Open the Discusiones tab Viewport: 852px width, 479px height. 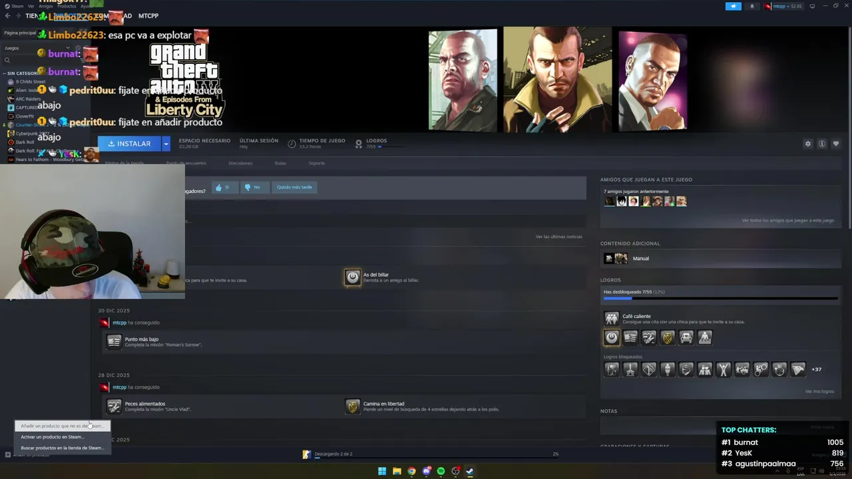pyautogui.click(x=240, y=163)
